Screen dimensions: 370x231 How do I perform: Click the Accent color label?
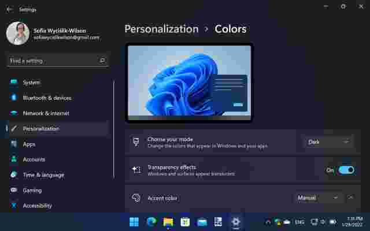click(x=162, y=198)
